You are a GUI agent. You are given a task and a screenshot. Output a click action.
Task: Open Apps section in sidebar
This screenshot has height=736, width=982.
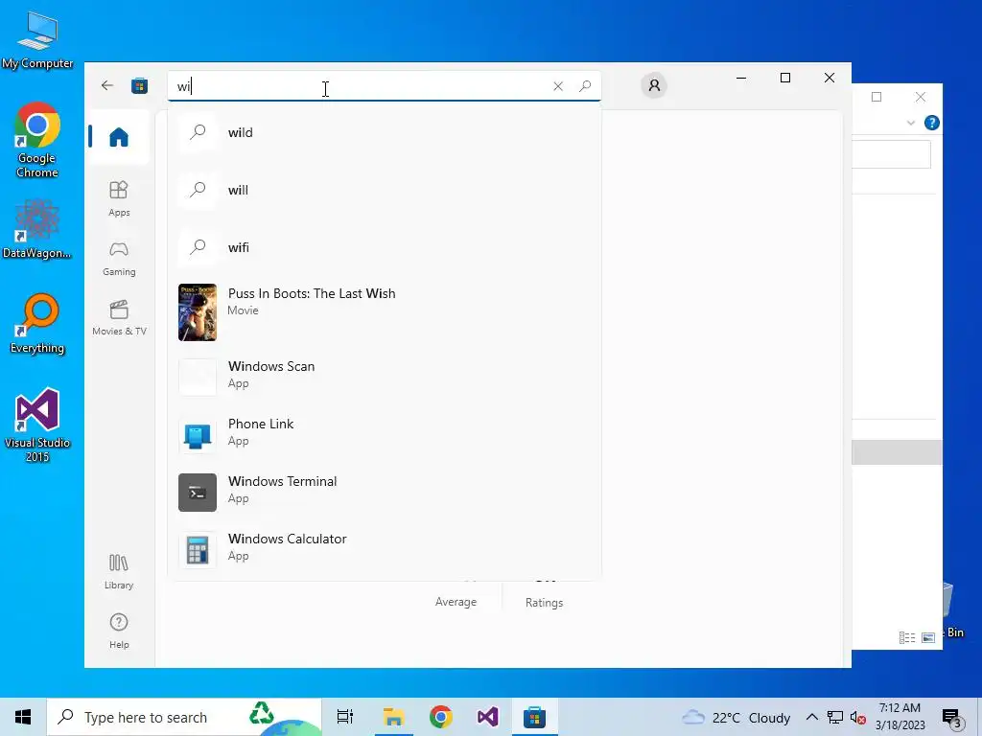click(x=119, y=198)
